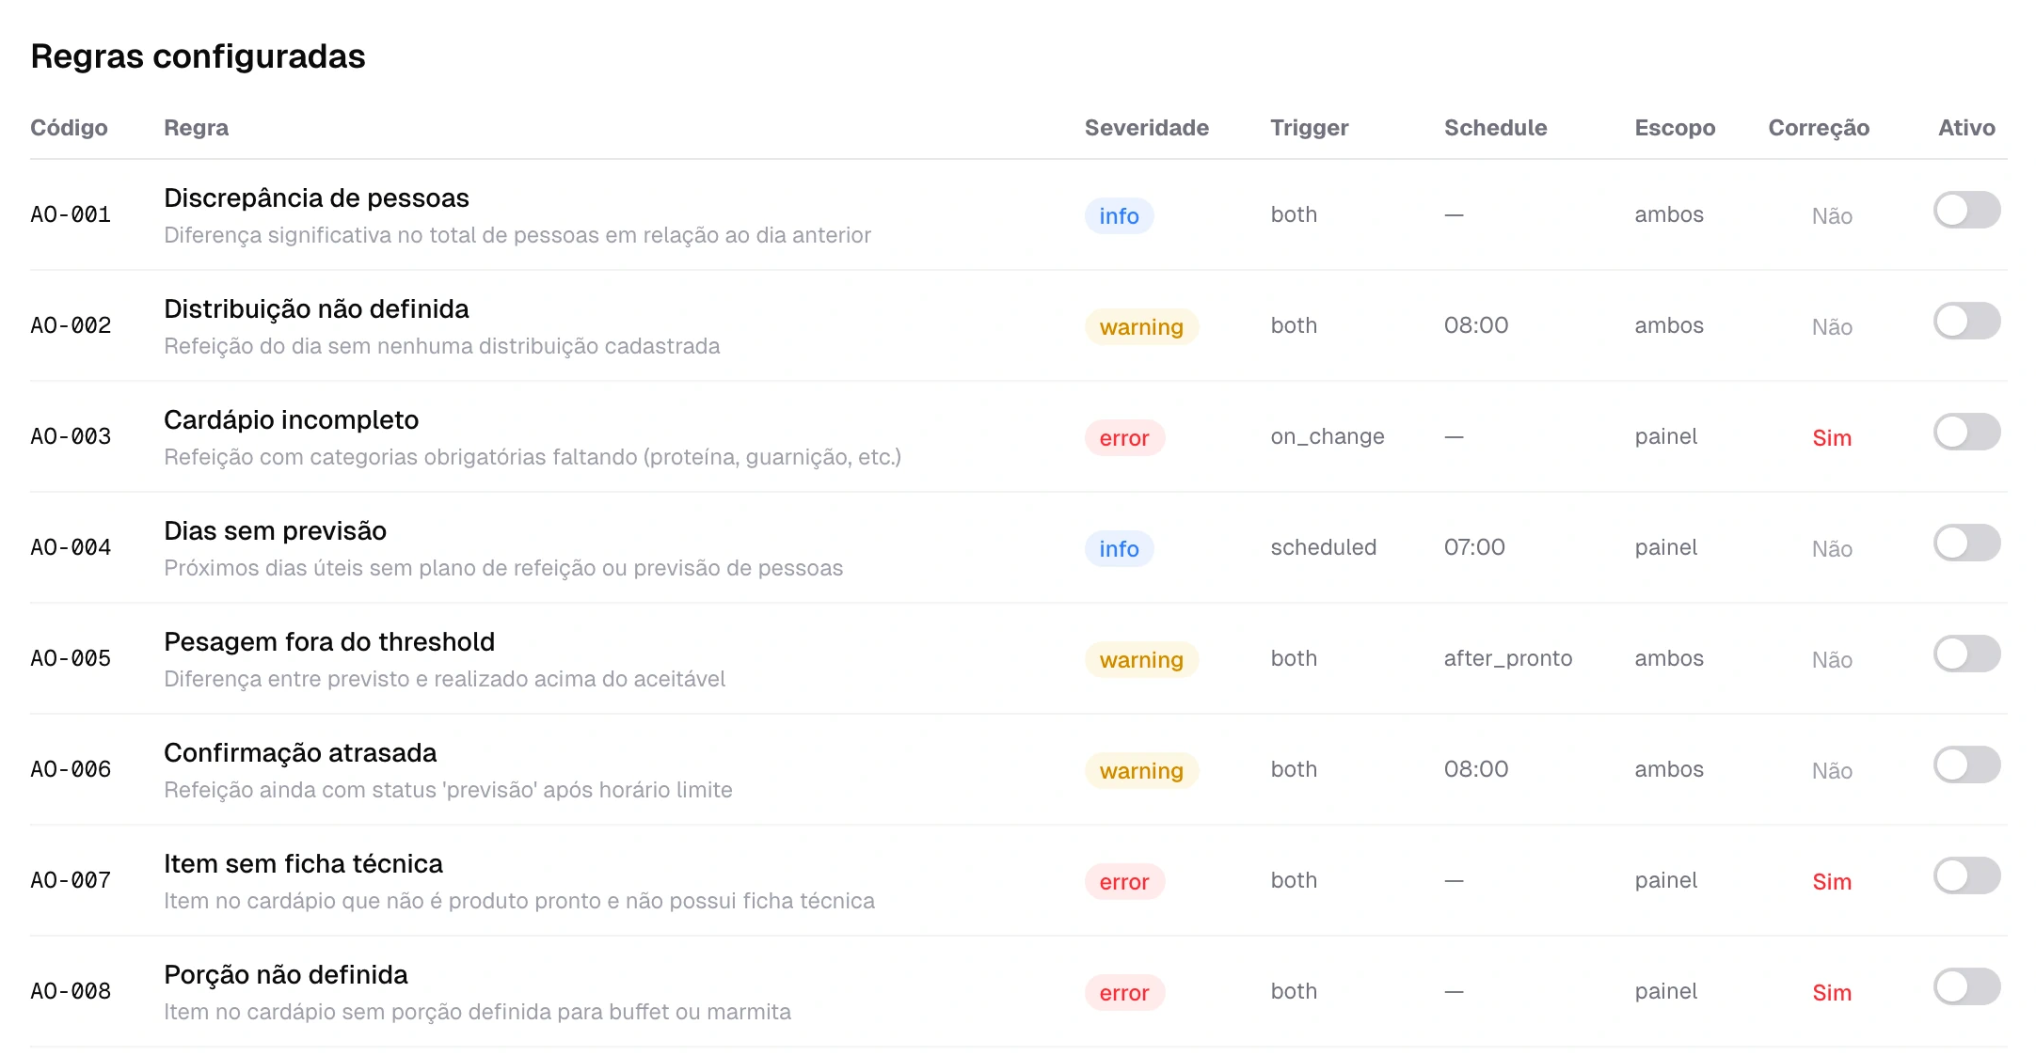The width and height of the screenshot is (2036, 1056).
Task: Click Sim correction in the Cardápio incompleto row
Action: (x=1832, y=438)
